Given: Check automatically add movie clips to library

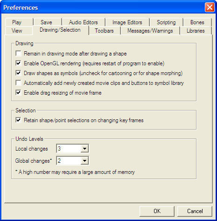Looking at the screenshot, I should point(18,83).
